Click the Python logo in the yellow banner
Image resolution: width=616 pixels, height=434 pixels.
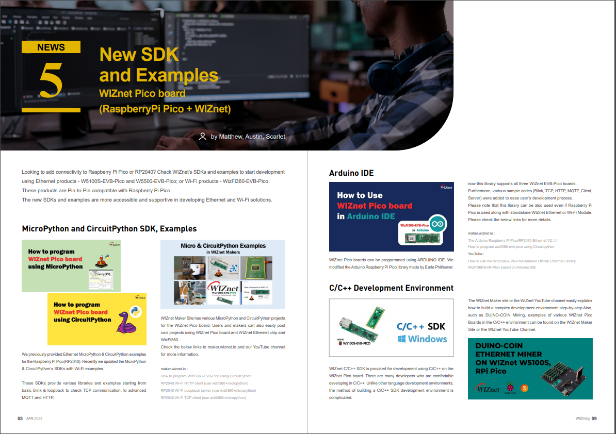(136, 312)
